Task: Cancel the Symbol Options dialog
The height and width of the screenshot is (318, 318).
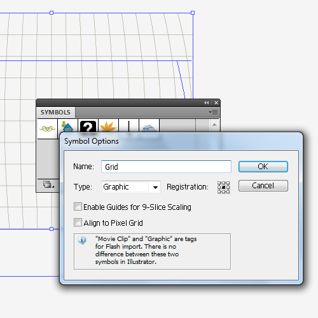Action: point(263,186)
